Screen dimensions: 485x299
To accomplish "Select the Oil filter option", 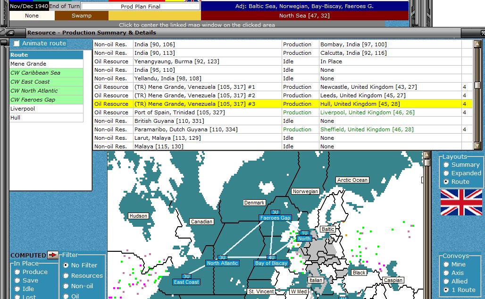I will pyautogui.click(x=66, y=296).
